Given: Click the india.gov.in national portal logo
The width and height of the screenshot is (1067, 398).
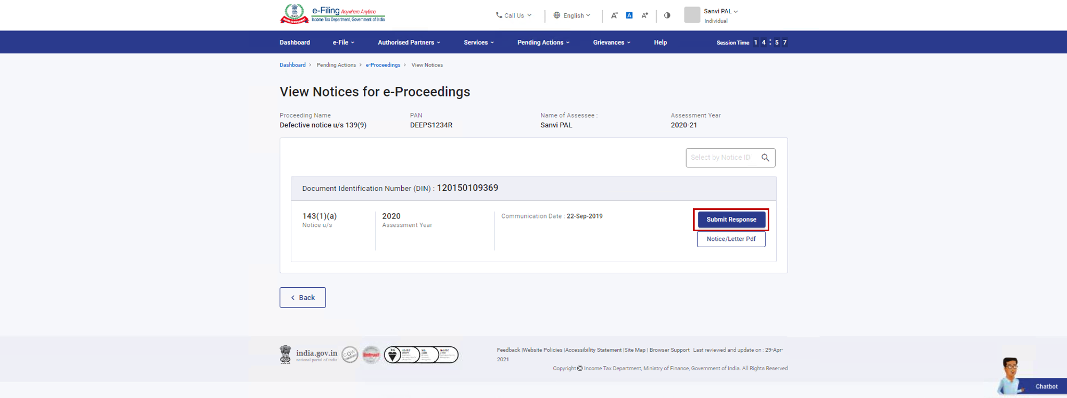Looking at the screenshot, I should (308, 355).
